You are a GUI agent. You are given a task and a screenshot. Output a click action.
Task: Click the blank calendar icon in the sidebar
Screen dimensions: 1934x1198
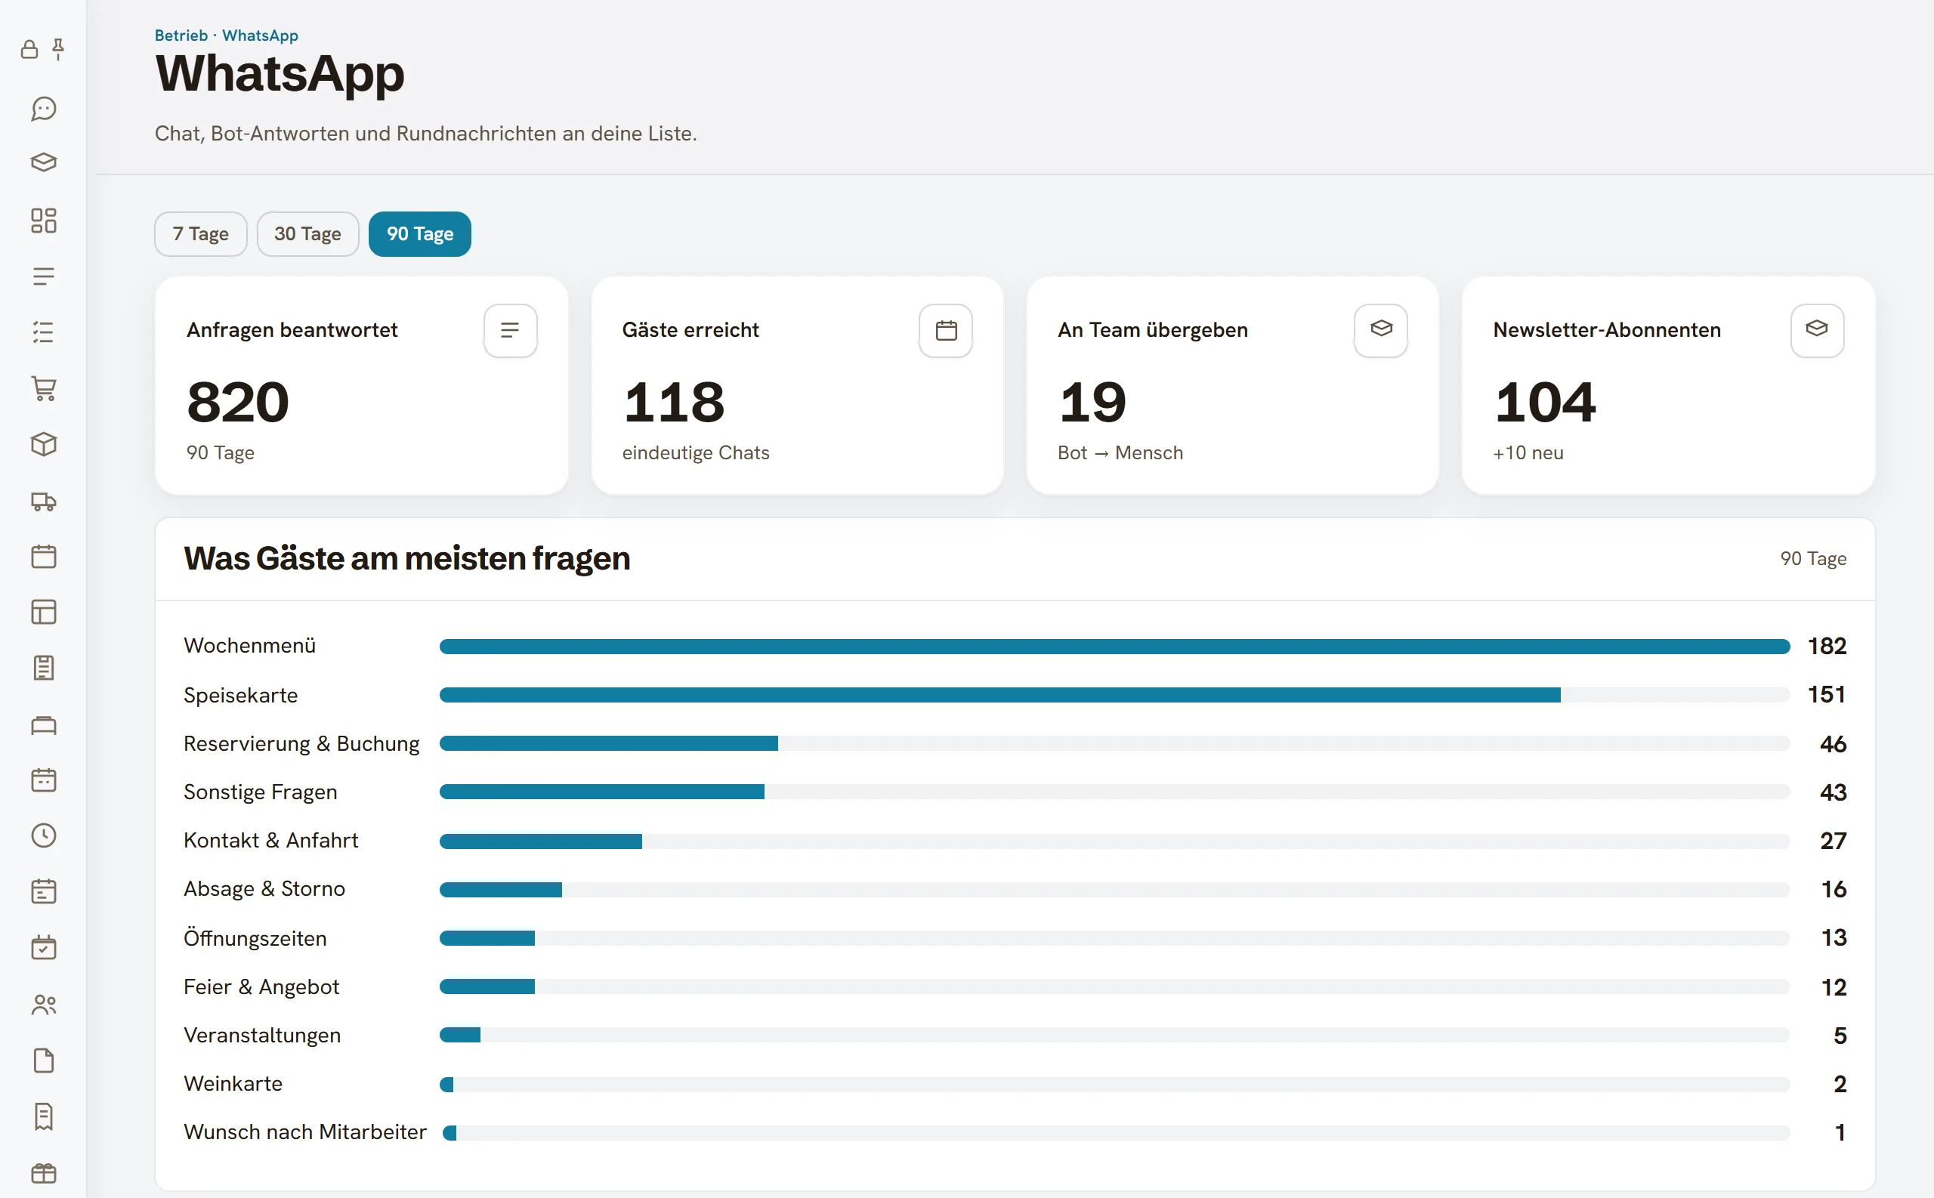(x=44, y=556)
